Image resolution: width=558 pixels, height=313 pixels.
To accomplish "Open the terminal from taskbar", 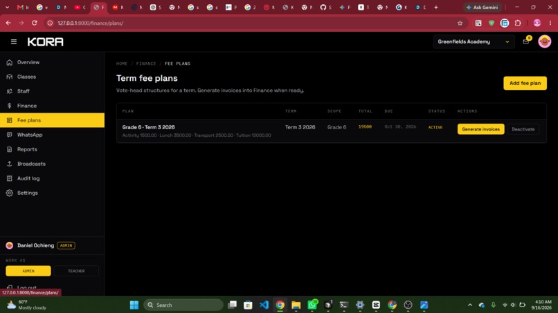I will tap(344, 305).
